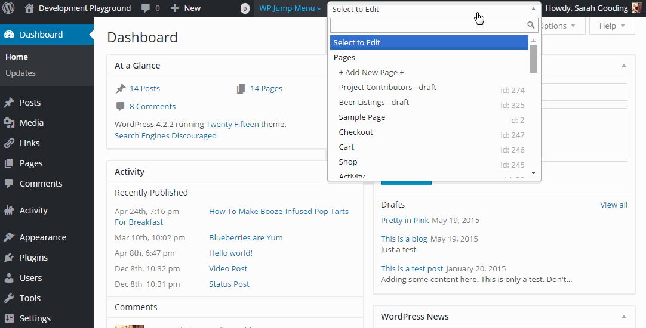Click the comments bubble icon in admin bar
This screenshot has width=646, height=328.
tap(146, 8)
